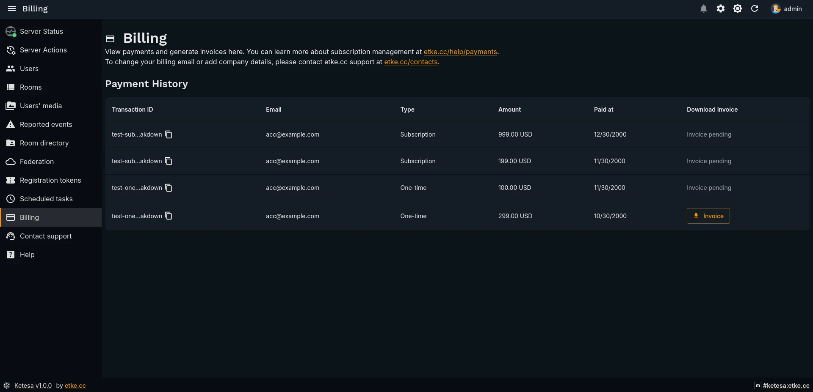Viewport: 813px width, 392px height.
Task: Download the Invoice for 10/30/2000 payment
Action: [708, 216]
